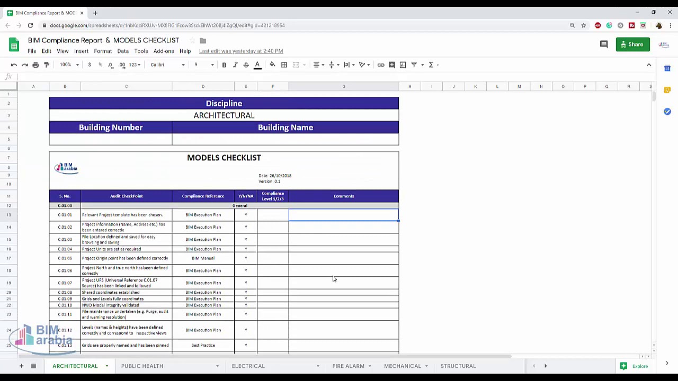The height and width of the screenshot is (381, 678).
Task: Toggle bold formatting
Action: point(224,65)
